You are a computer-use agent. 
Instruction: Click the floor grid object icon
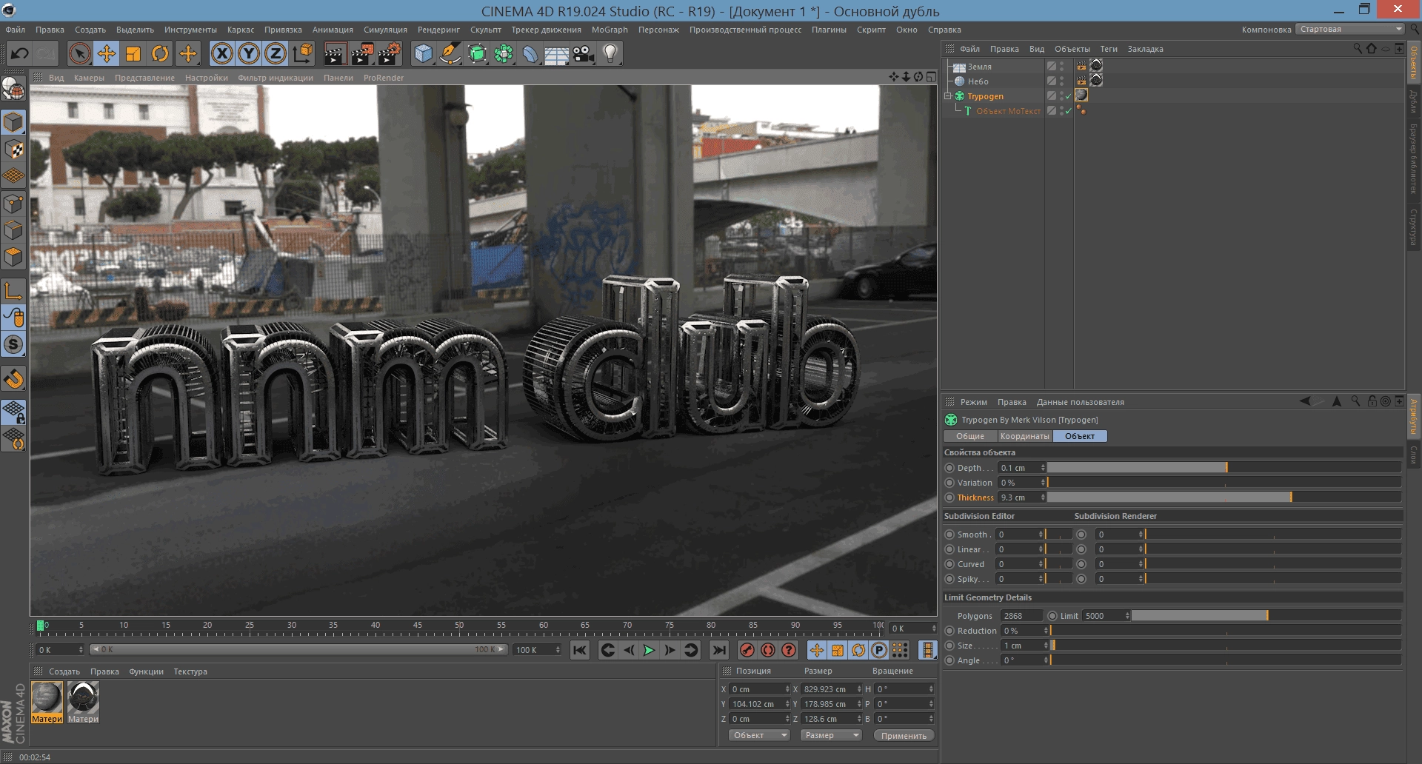pyautogui.click(x=556, y=53)
